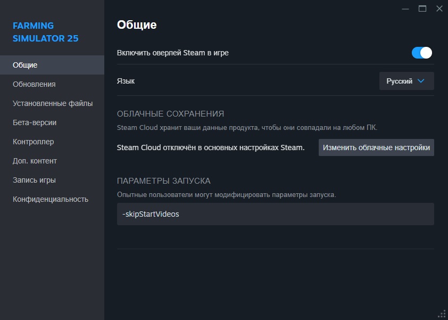This screenshot has width=448, height=320.
Task: Toggle the Steam overlay switch
Action: pyautogui.click(x=422, y=53)
